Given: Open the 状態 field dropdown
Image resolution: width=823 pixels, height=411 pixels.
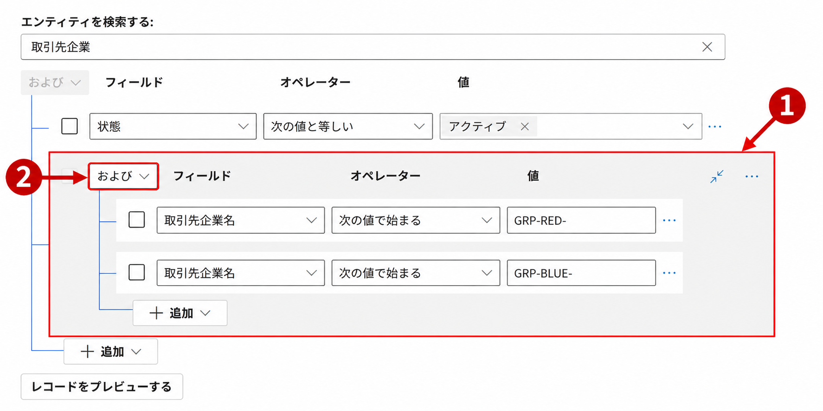Looking at the screenshot, I should point(173,126).
